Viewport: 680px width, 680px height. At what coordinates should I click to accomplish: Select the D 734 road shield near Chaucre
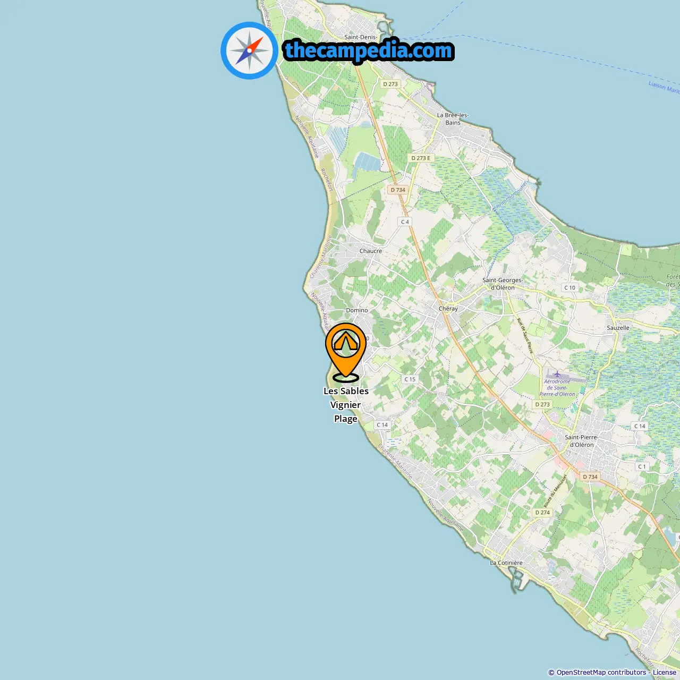coord(398,190)
